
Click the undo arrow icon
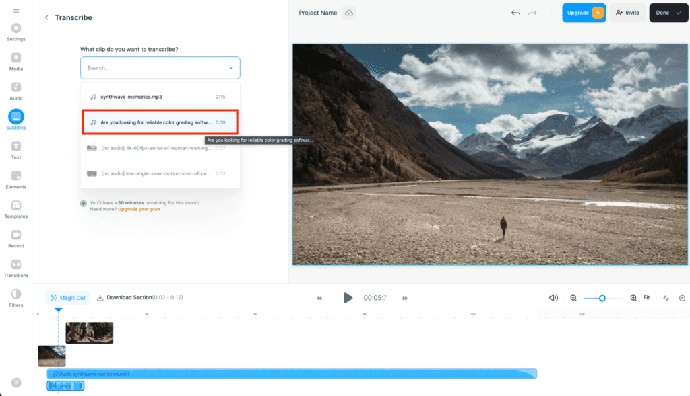click(515, 13)
